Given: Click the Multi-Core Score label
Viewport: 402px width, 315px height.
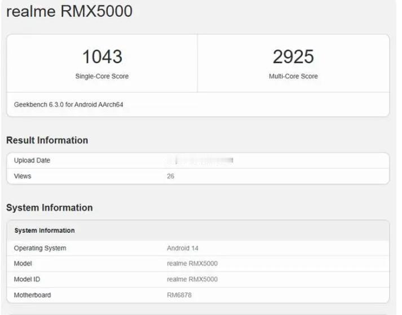Looking at the screenshot, I should [293, 76].
